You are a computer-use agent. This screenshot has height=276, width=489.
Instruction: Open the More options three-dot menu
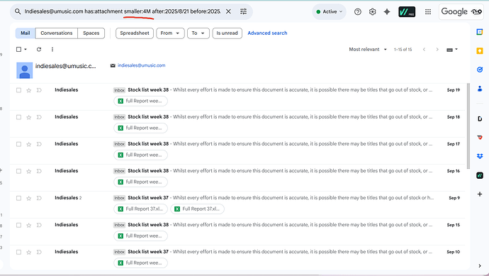(52, 50)
